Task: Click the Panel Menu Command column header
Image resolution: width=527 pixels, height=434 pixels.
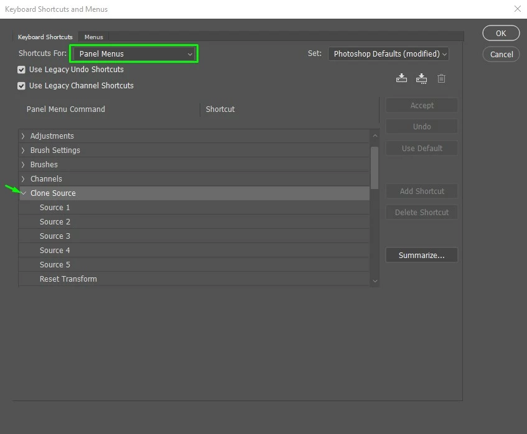Action: 66,109
